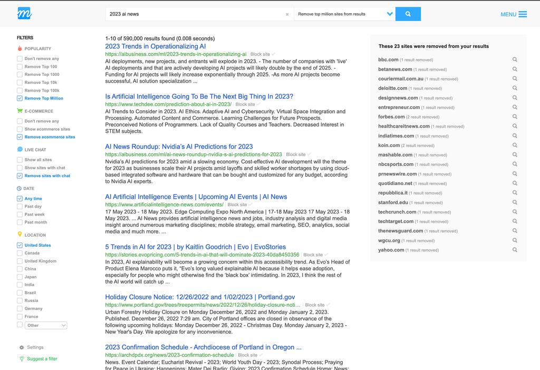Open the Remove top million sites dropdown
Screen dimensions: 540x370
[344, 14]
